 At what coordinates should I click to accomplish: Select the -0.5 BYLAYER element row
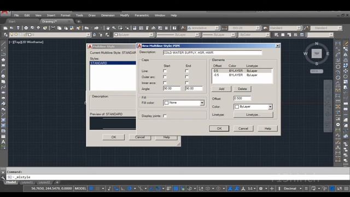pos(242,75)
